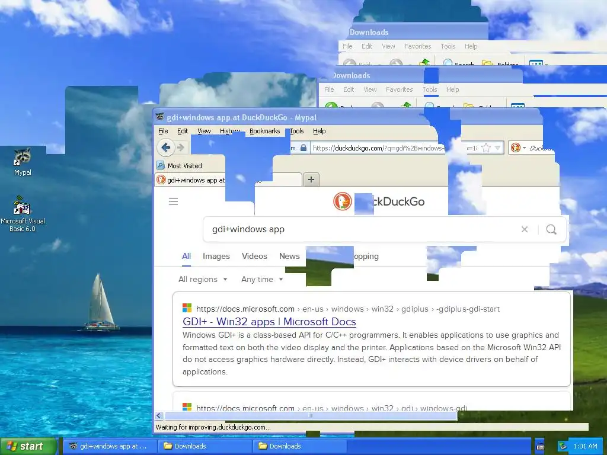Viewport: 607px width, 455px height.
Task: Open Mypal's Help menu
Action: pos(320,131)
